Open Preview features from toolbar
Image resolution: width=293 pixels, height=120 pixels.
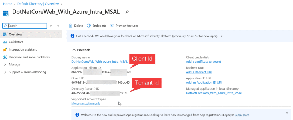(x=124, y=26)
